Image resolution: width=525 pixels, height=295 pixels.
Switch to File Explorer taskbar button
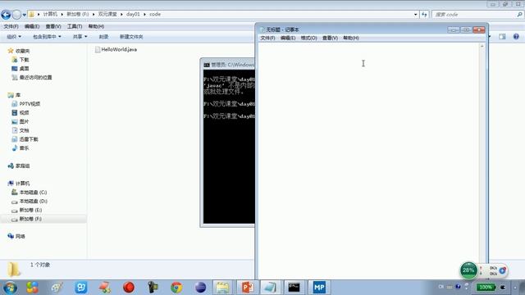coord(222,288)
